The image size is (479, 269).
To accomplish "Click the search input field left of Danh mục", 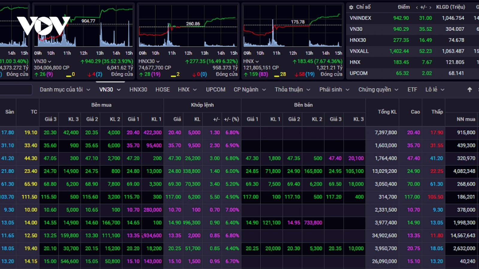I will 16,90.
